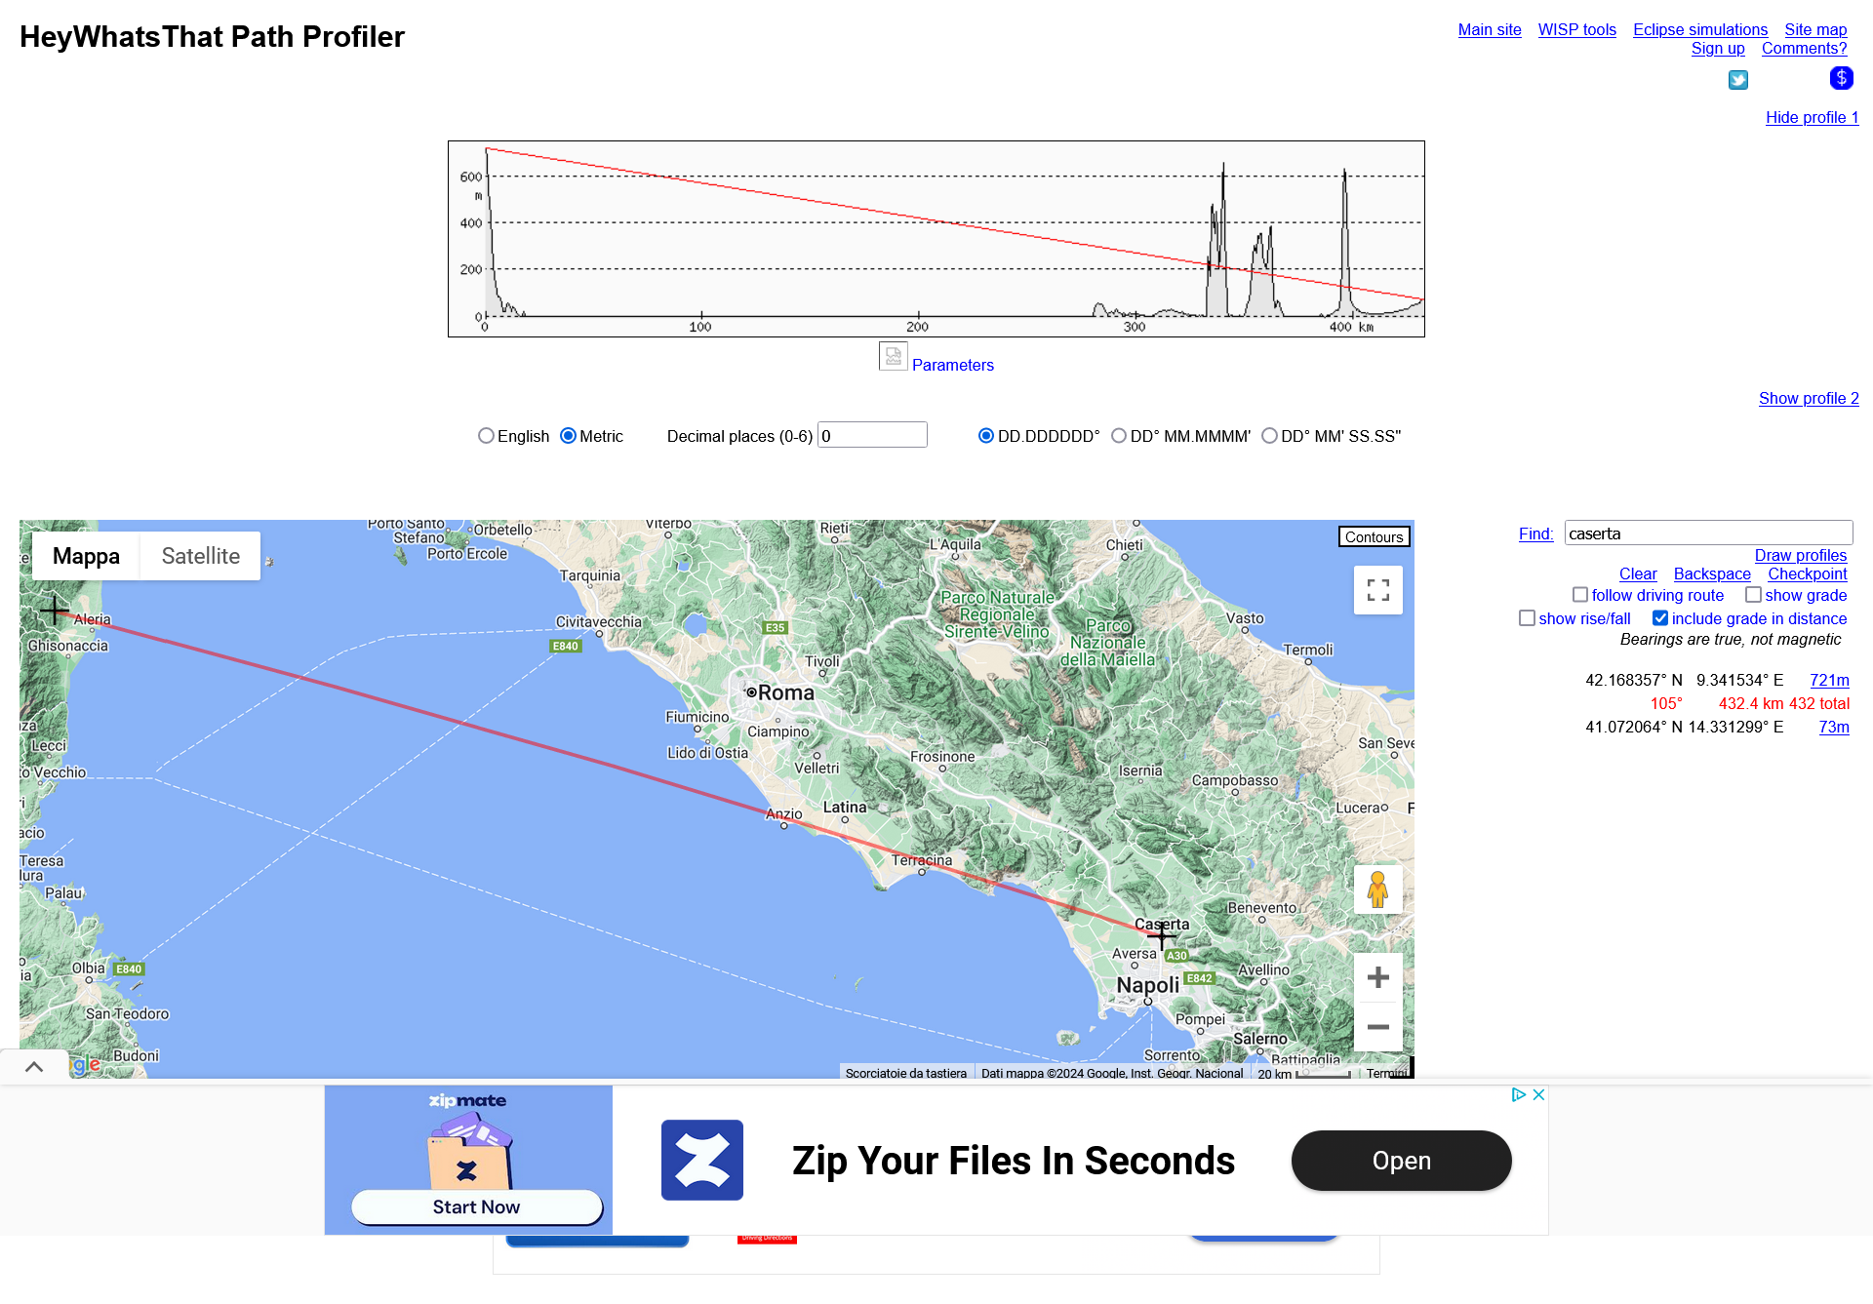Focus the Find search field with caserta
The width and height of the screenshot is (1873, 1304).
coord(1708,533)
